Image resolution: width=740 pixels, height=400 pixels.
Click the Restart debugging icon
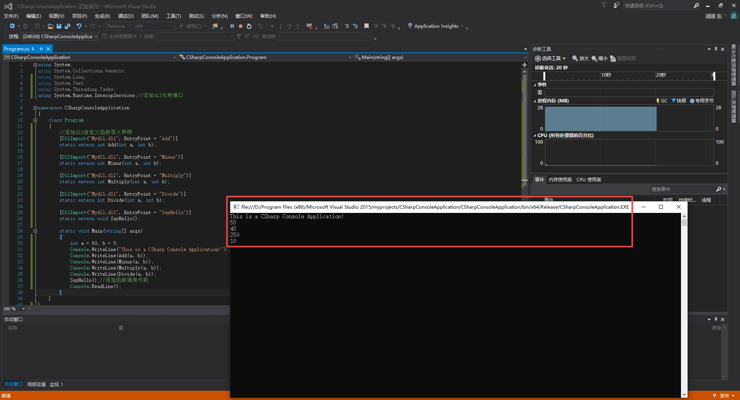tap(249, 26)
